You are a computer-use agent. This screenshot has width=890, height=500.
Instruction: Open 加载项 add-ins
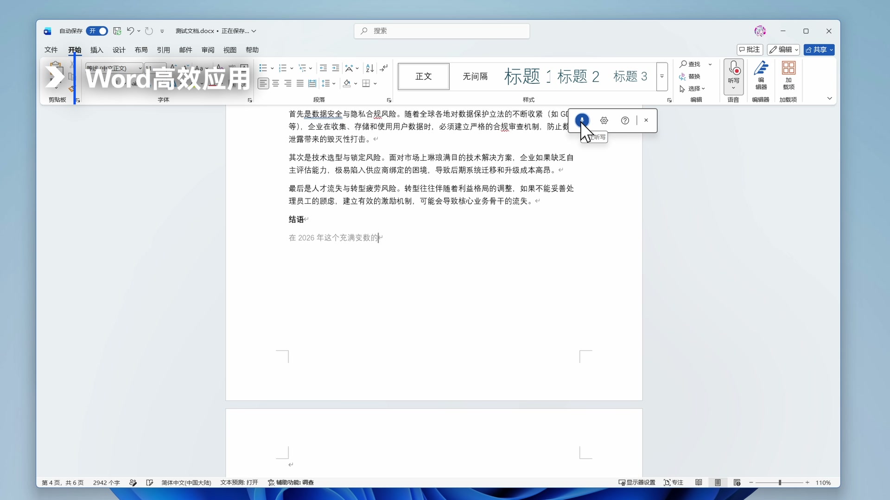(x=789, y=75)
